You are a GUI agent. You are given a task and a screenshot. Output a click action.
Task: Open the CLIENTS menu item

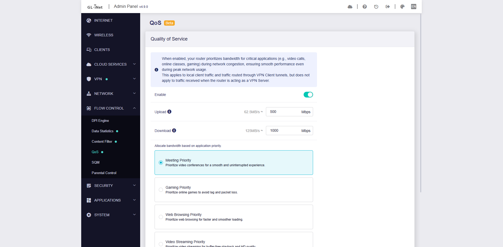[111, 50]
